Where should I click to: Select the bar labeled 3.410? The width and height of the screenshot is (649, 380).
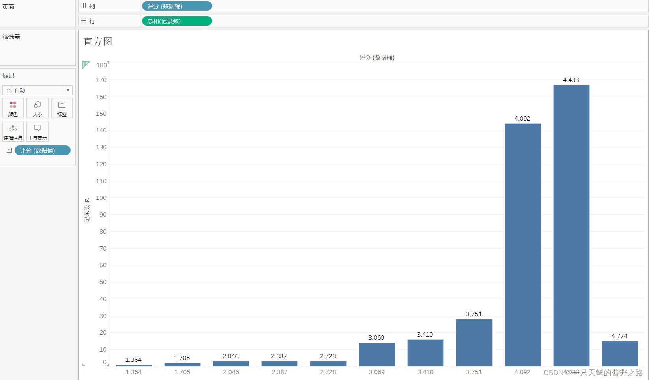click(425, 353)
